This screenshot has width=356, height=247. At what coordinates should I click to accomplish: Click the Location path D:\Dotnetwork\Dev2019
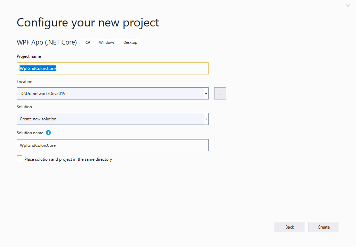pos(43,94)
